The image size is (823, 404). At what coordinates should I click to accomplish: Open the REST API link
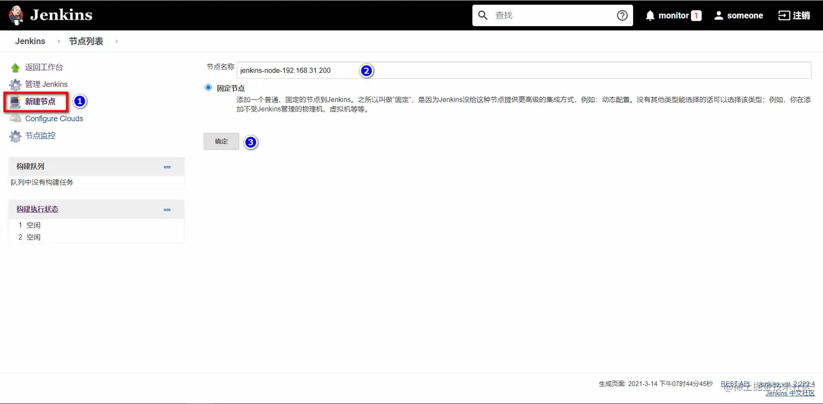(735, 384)
